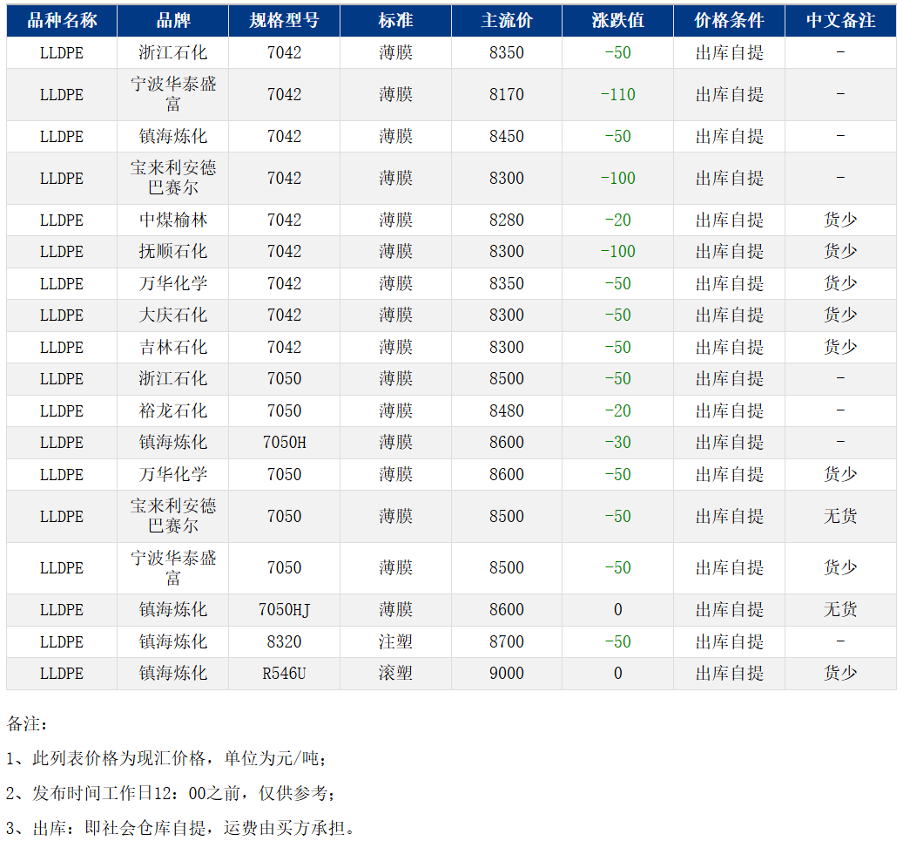Click -20 in the 裕龙石化 row
The image size is (903, 841).
point(618,411)
